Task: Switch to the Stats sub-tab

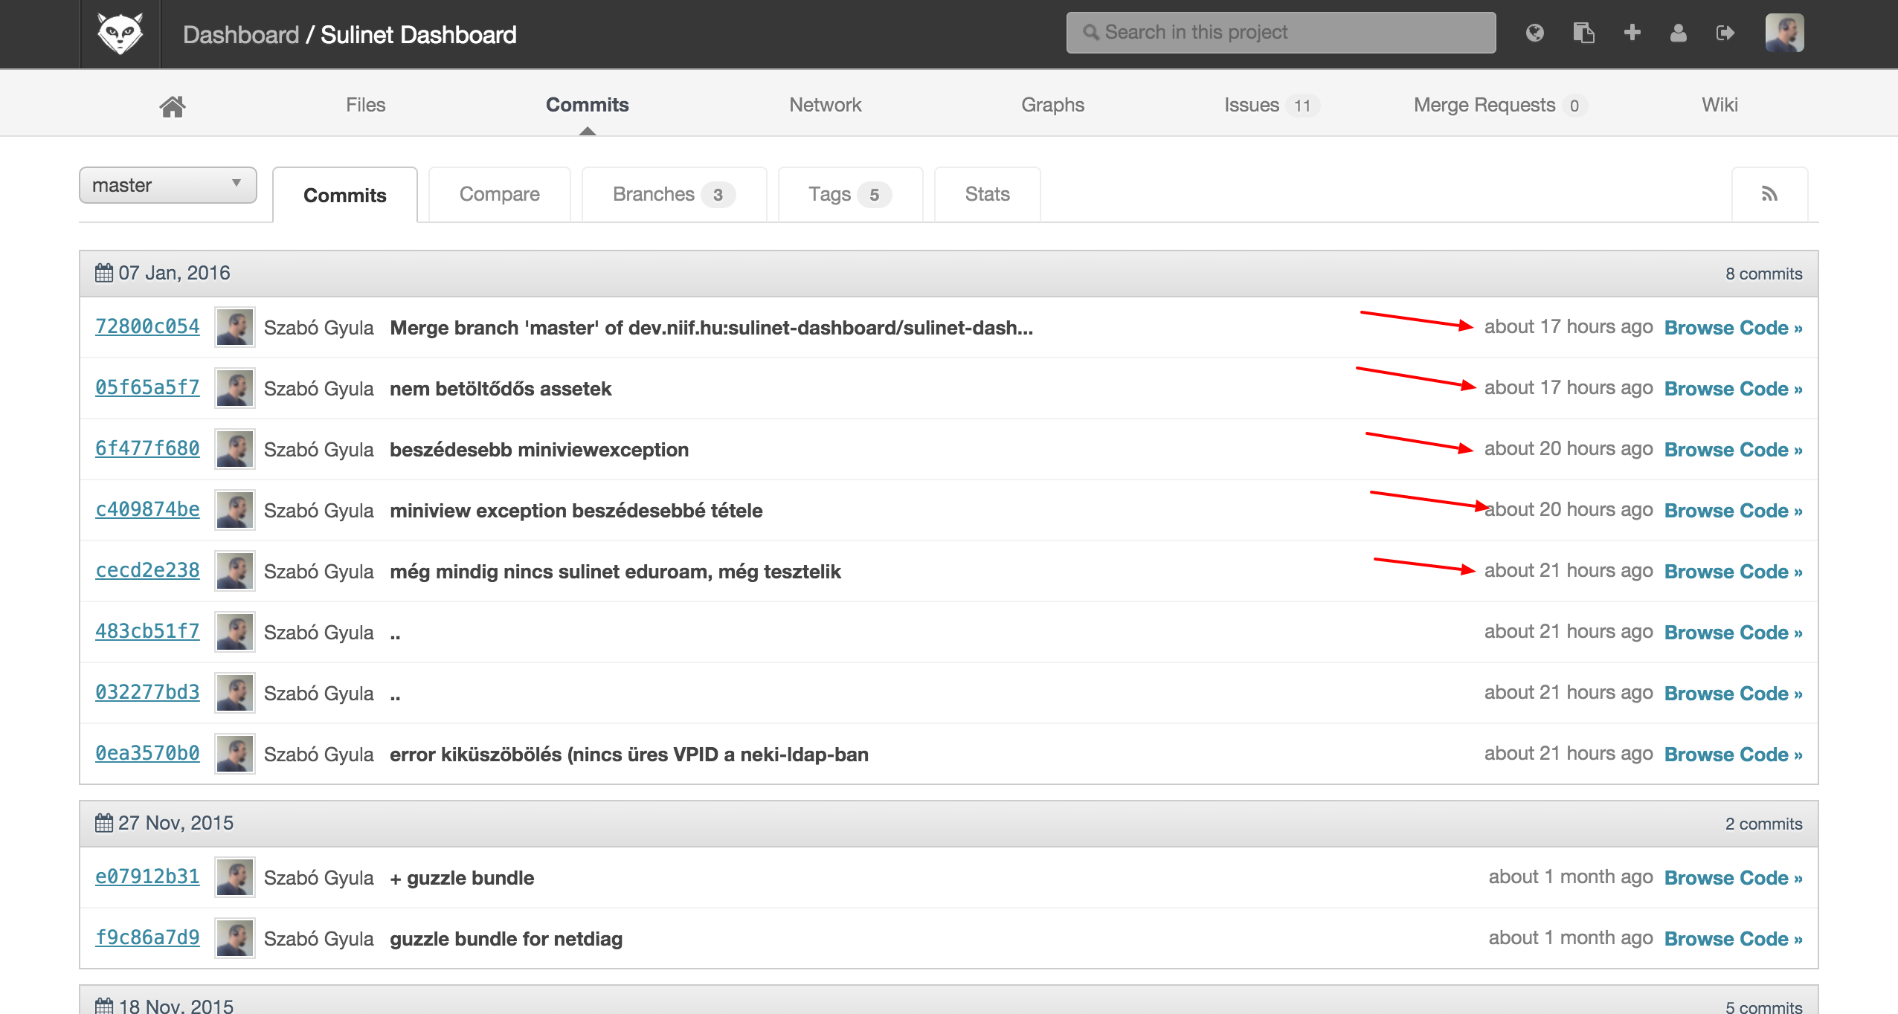Action: point(987,194)
